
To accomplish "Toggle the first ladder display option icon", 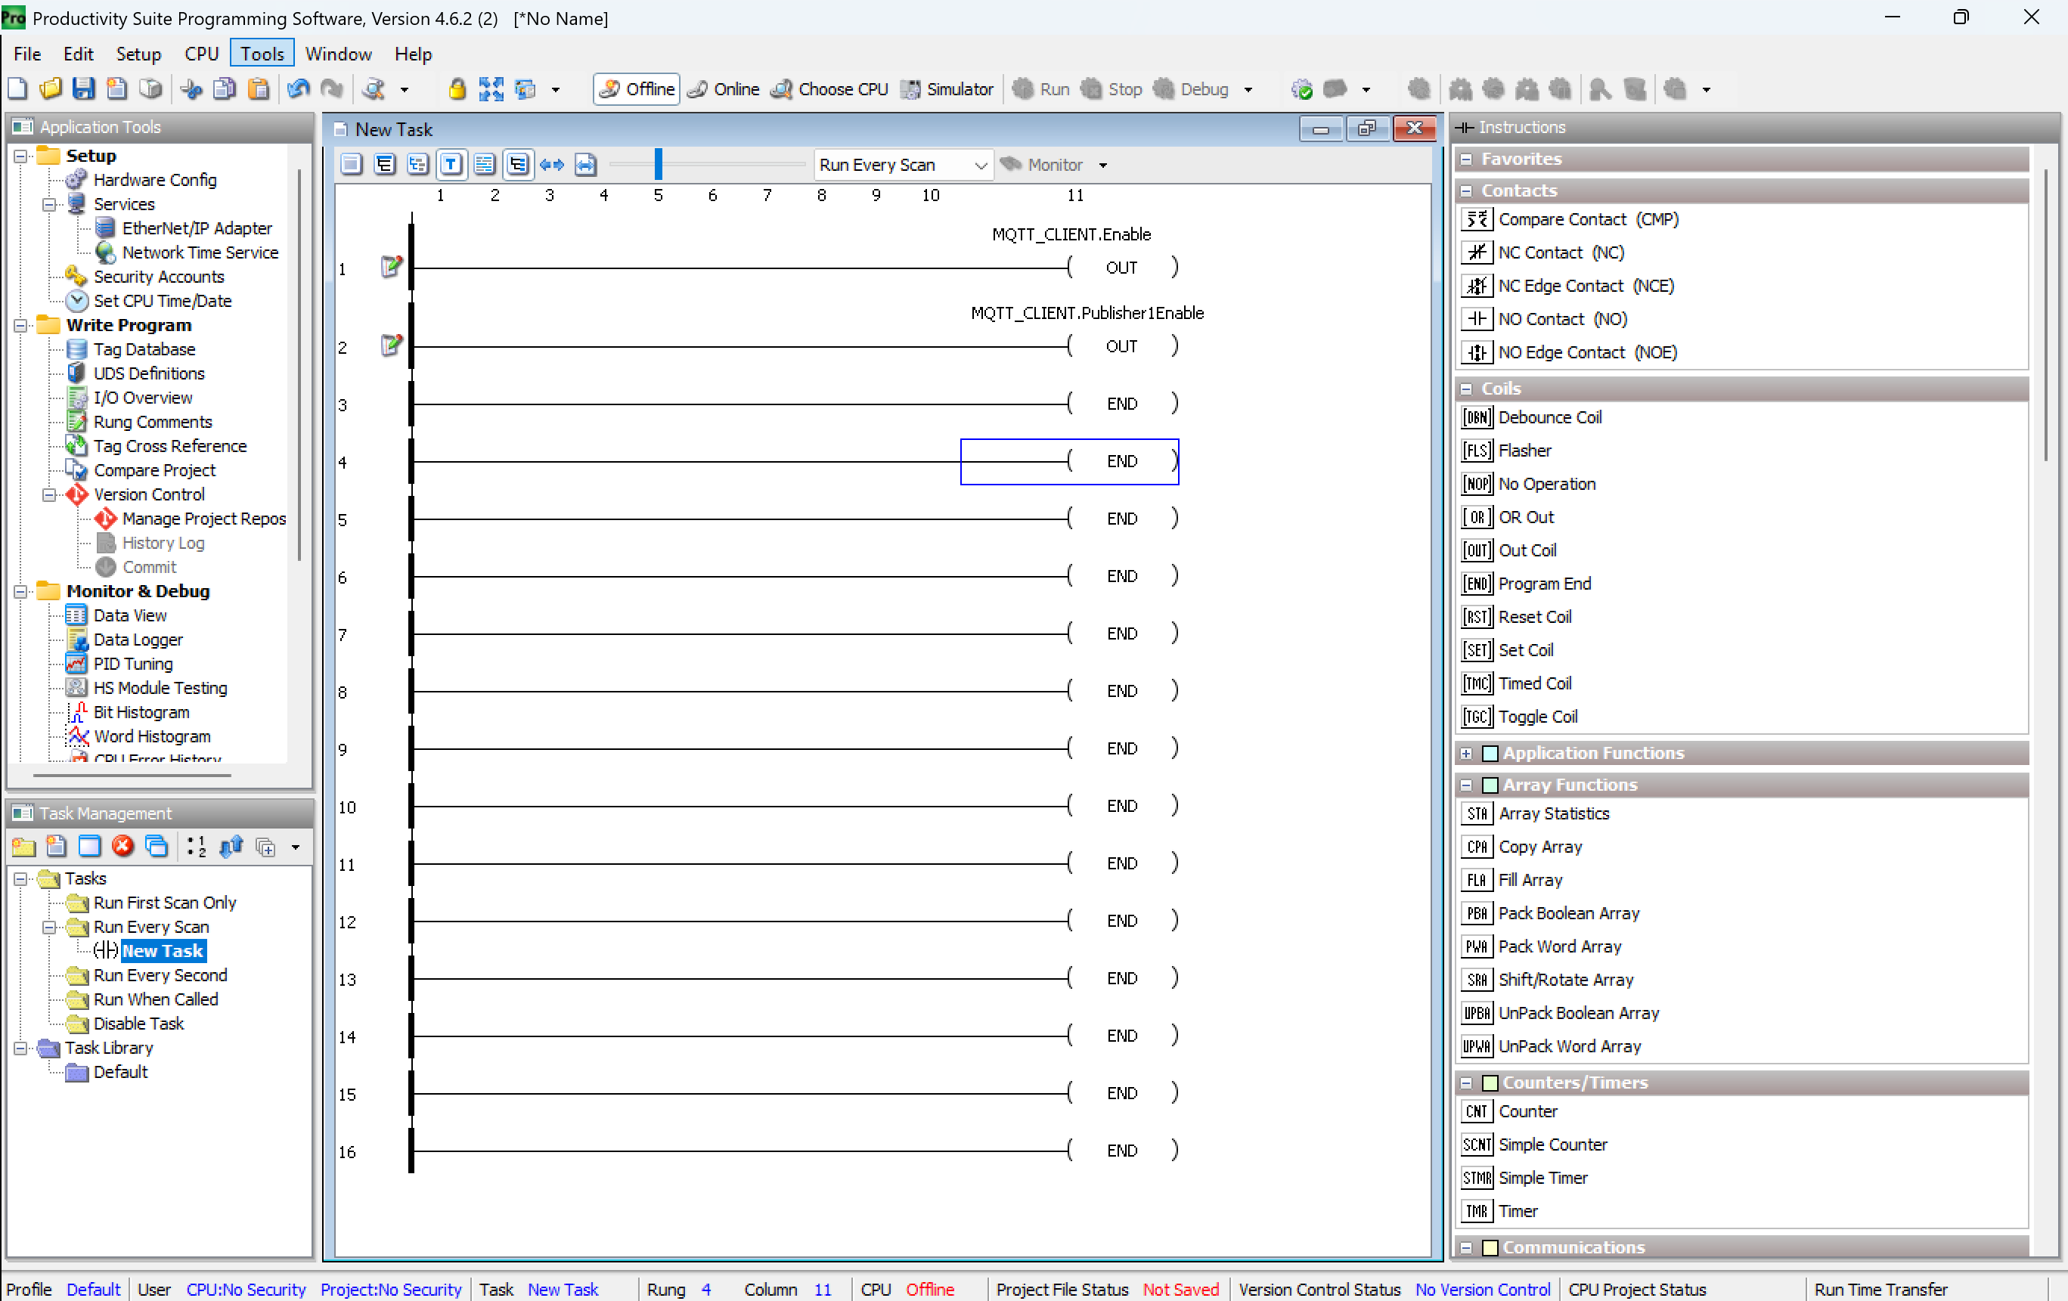I will [x=350, y=164].
